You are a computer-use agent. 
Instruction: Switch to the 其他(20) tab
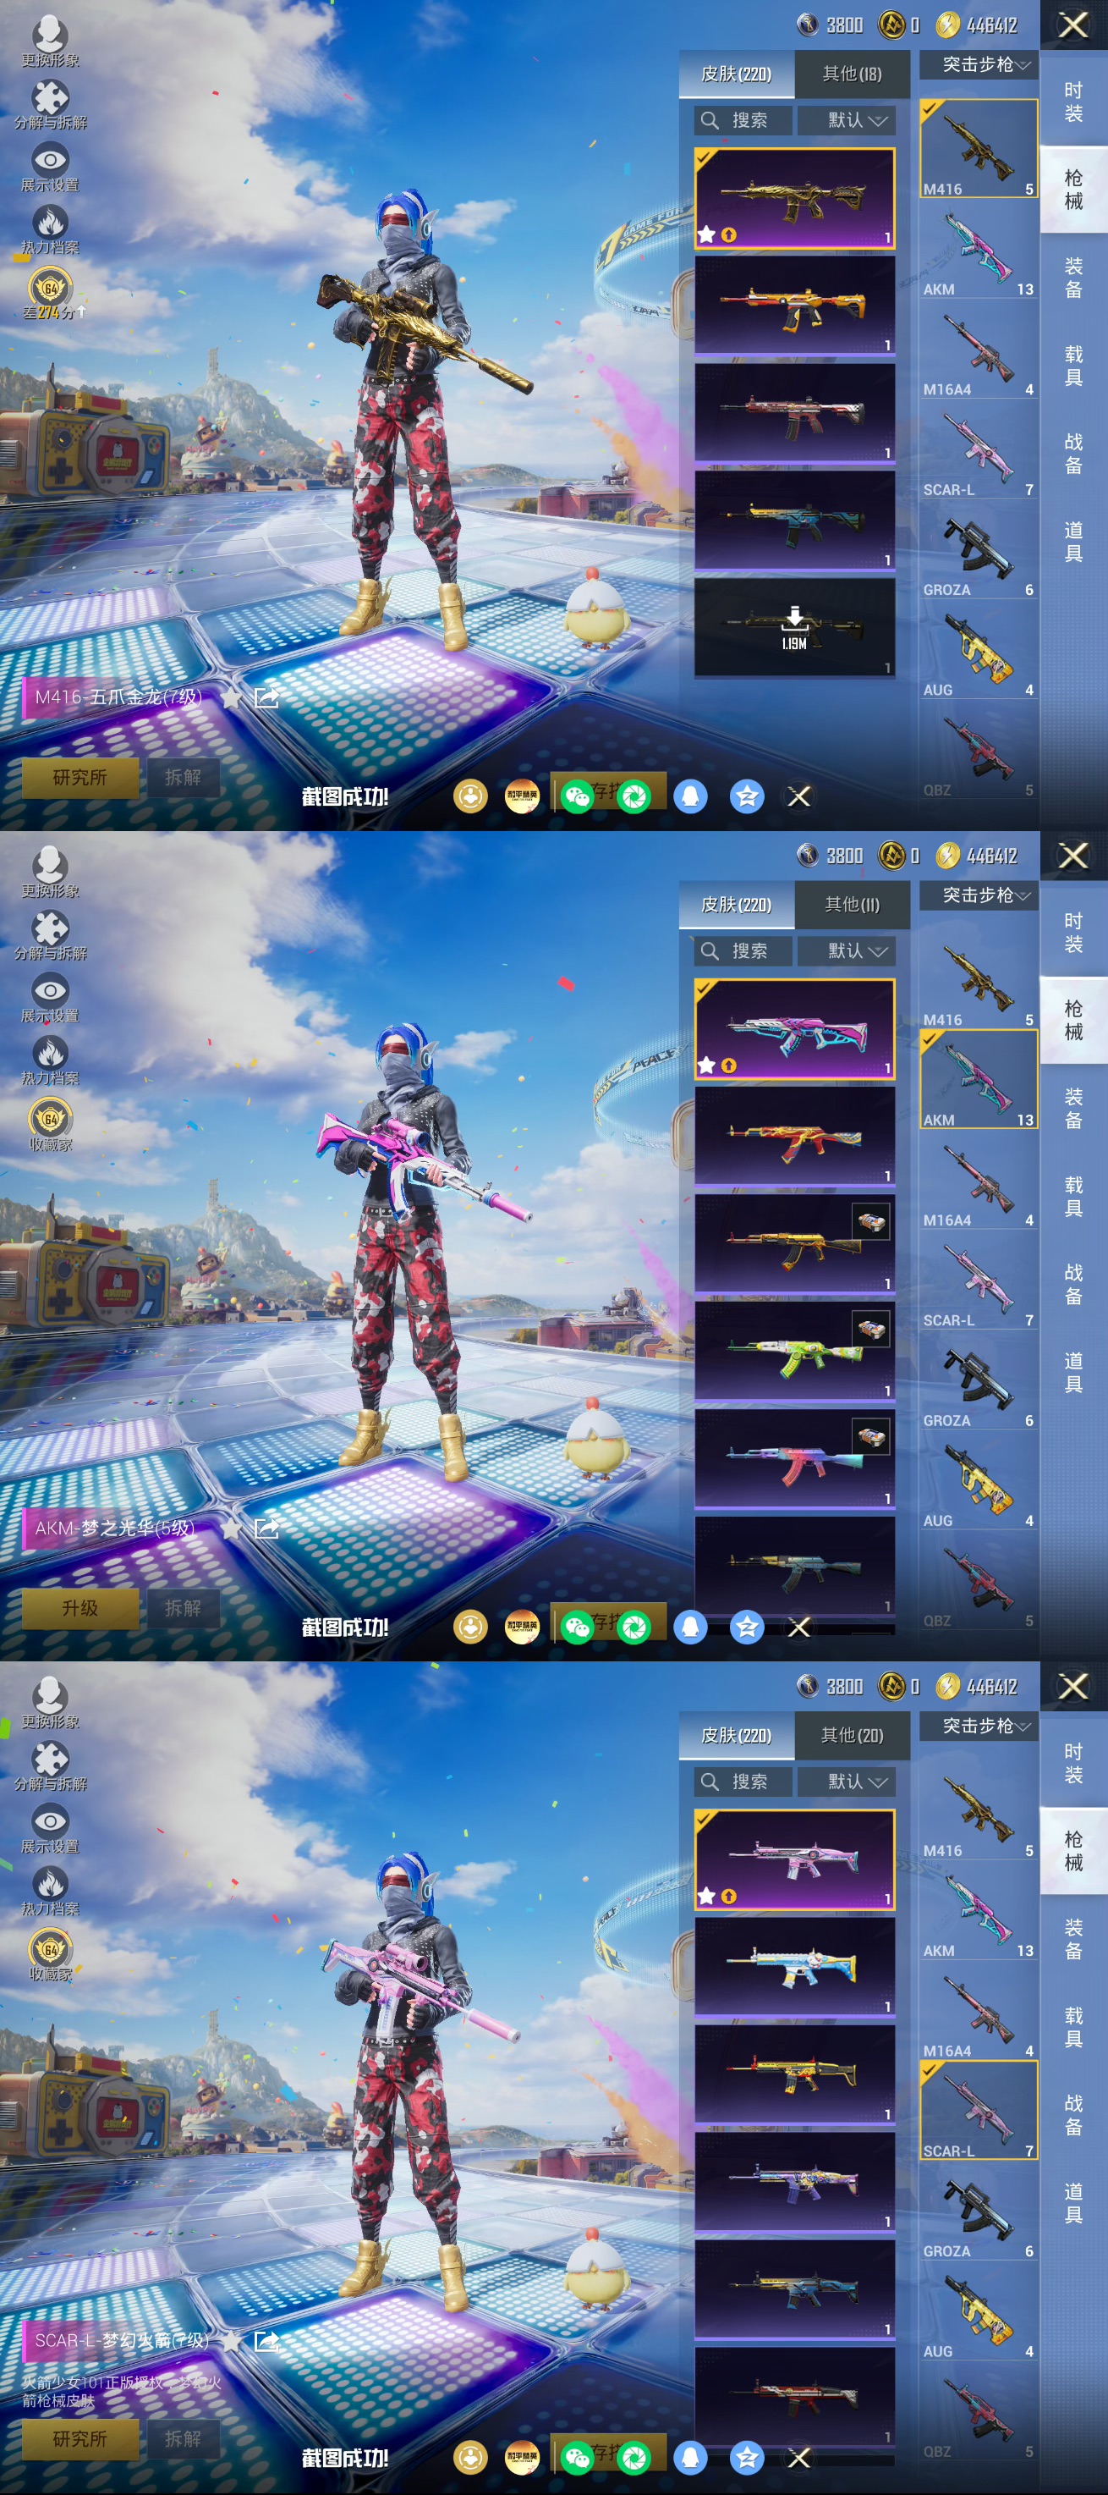coord(852,1736)
